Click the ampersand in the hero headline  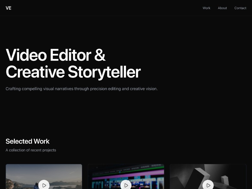(100, 55)
